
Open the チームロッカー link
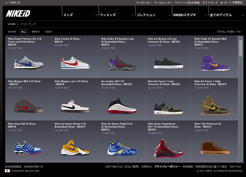[x=163, y=3]
